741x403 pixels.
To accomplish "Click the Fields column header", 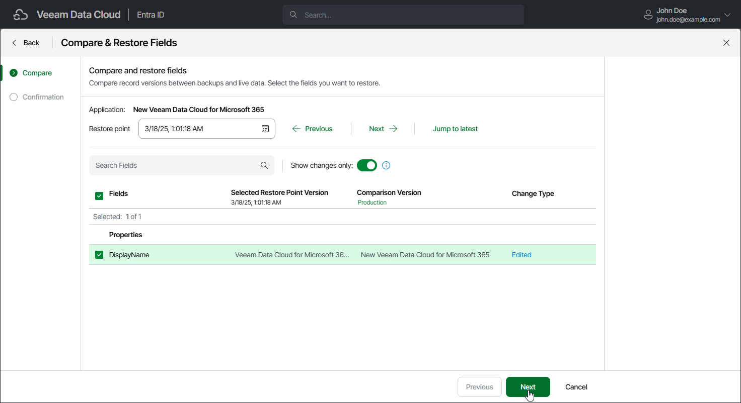I will pyautogui.click(x=118, y=193).
